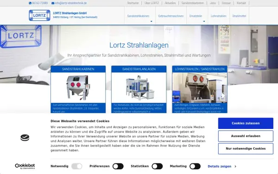Open the Sandstrahlkabinen navigation label

coord(138,16)
